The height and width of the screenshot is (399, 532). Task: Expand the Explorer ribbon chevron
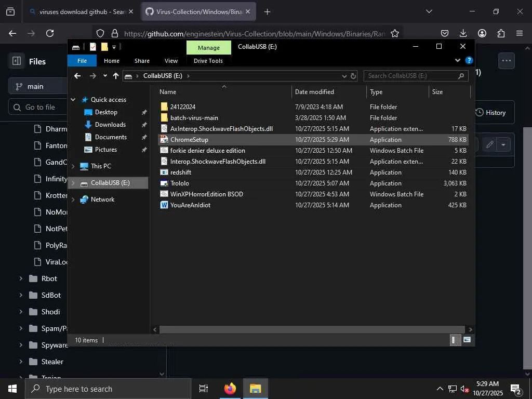[458, 60]
